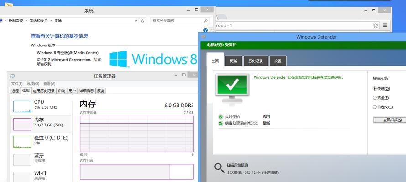Click the 搜索控制面板 search field
Screen dimensions: 406x182
click(x=179, y=20)
